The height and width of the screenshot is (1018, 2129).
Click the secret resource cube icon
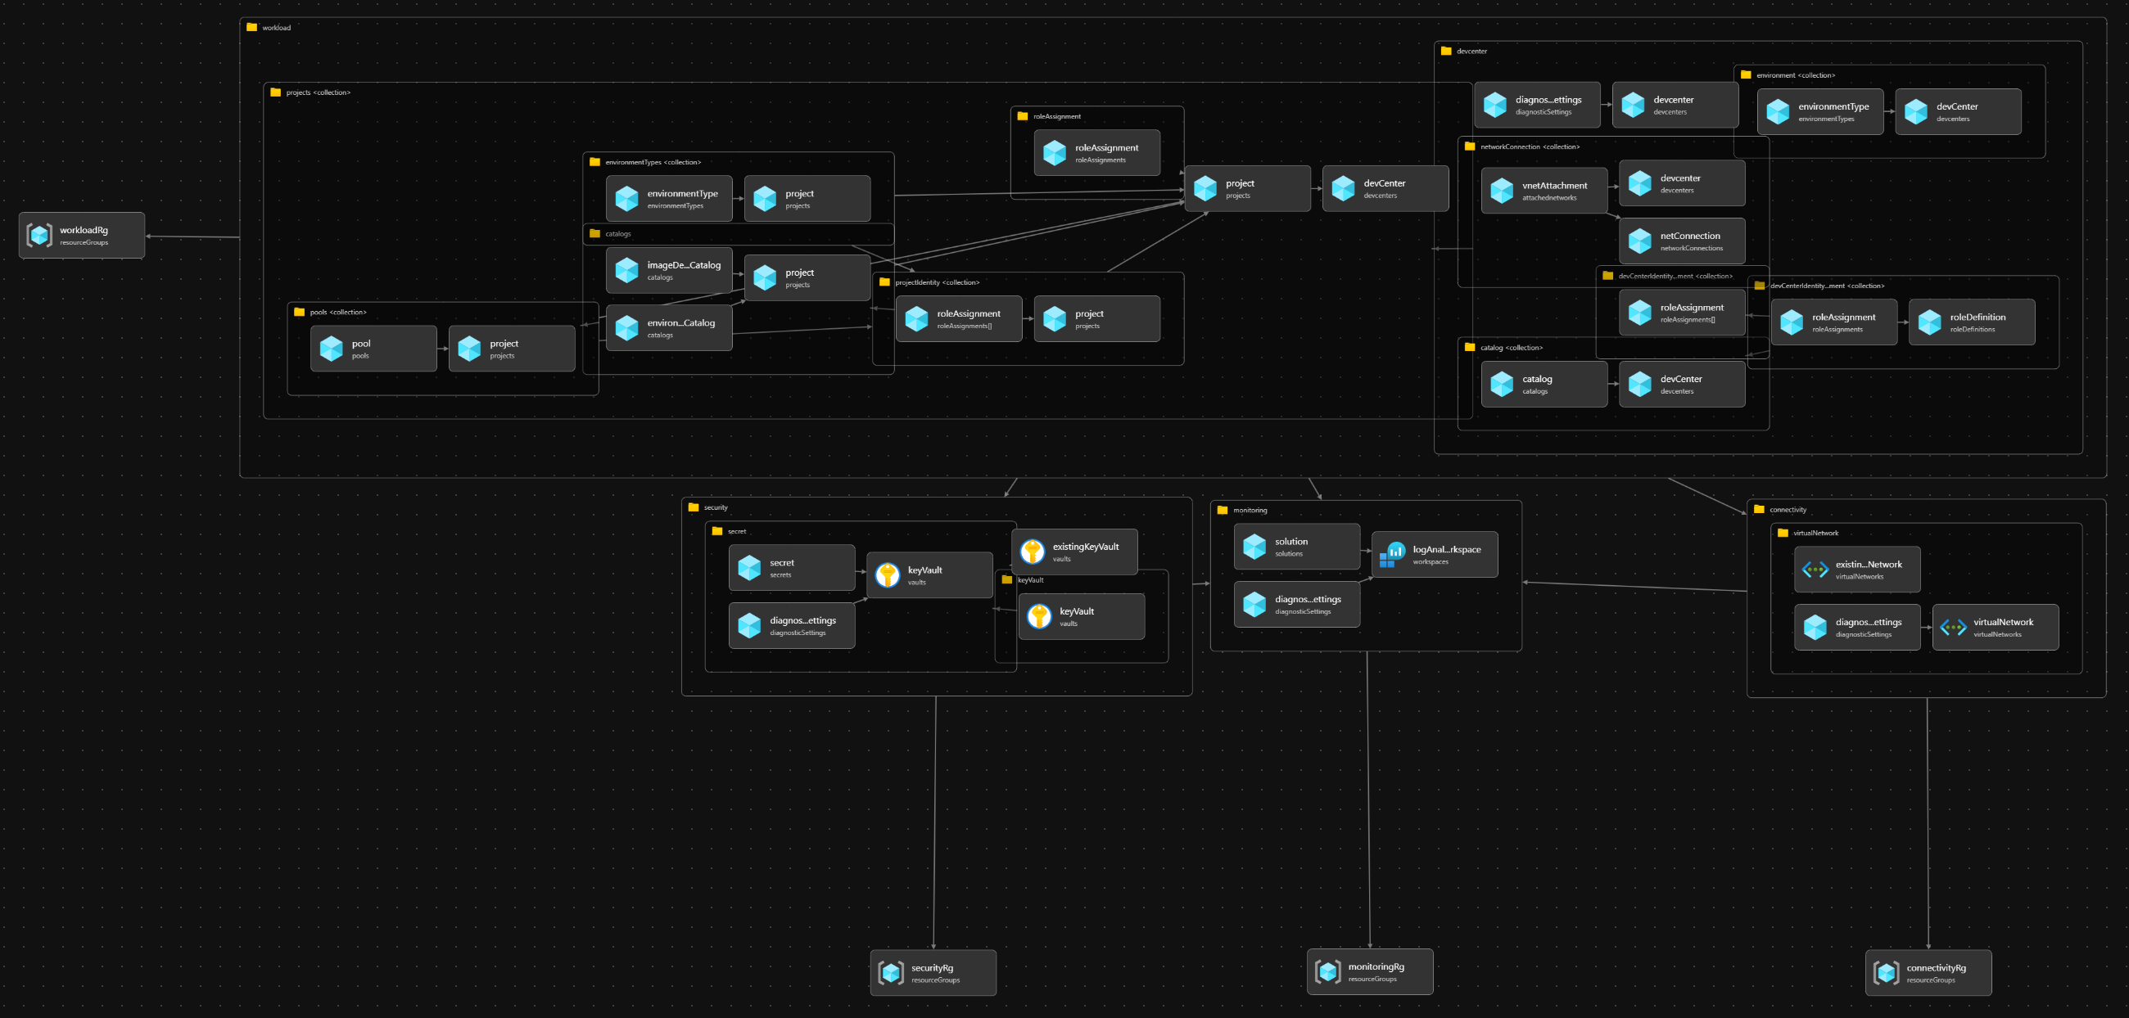pos(749,567)
